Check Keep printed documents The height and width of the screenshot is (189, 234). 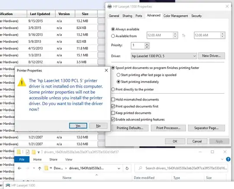tap(113, 113)
